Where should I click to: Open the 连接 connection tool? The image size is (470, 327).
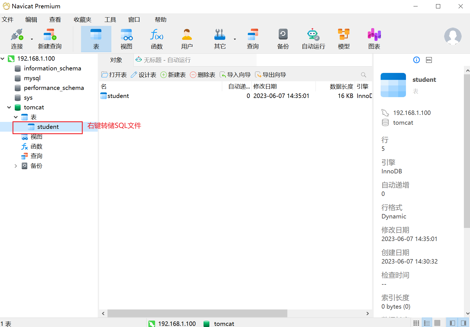(x=17, y=39)
